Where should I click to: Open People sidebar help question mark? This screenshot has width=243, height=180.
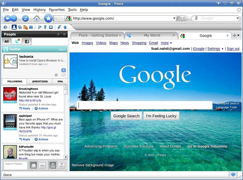click(x=58, y=34)
